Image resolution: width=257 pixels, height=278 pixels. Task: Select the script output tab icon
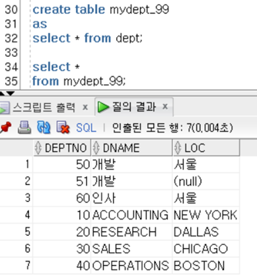[5, 108]
